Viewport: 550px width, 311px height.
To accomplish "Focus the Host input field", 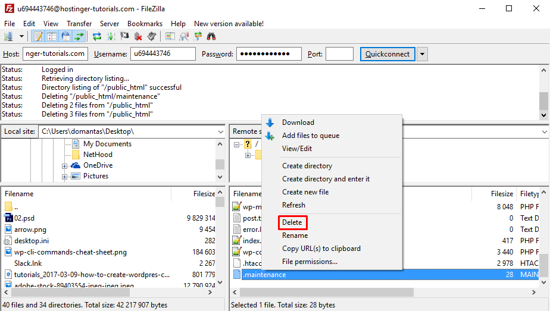I will (55, 54).
